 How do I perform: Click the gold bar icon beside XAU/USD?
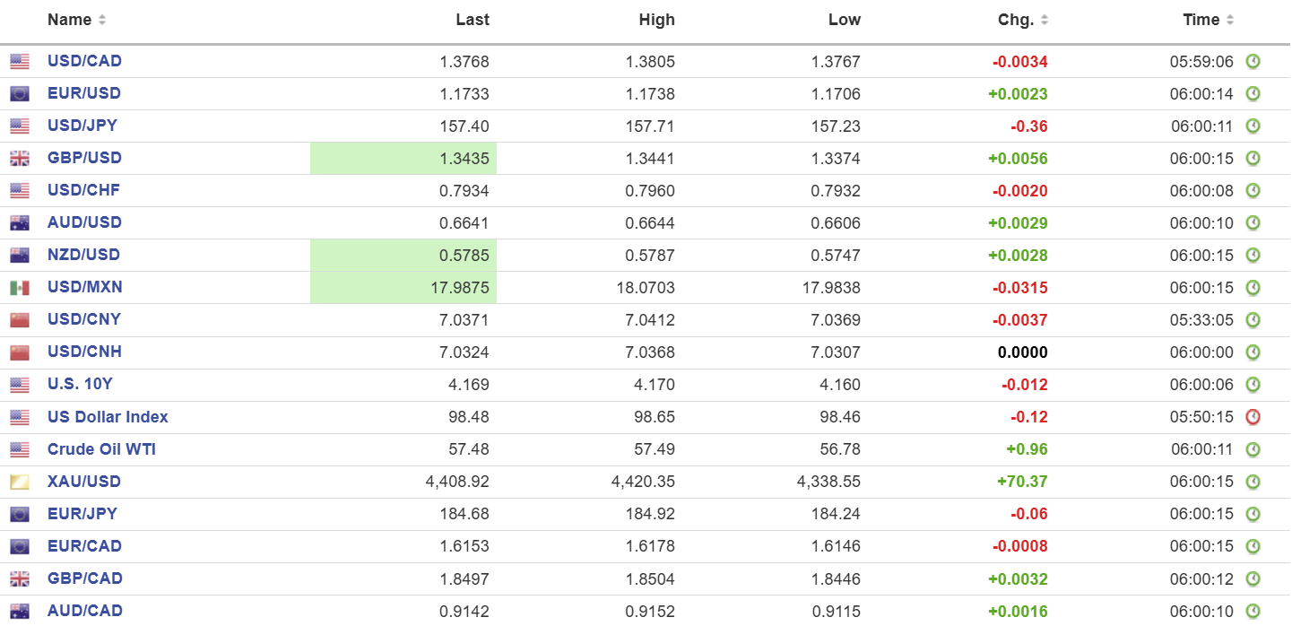(20, 483)
